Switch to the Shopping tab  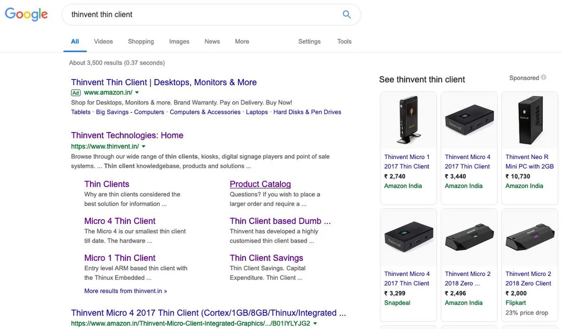(x=141, y=42)
